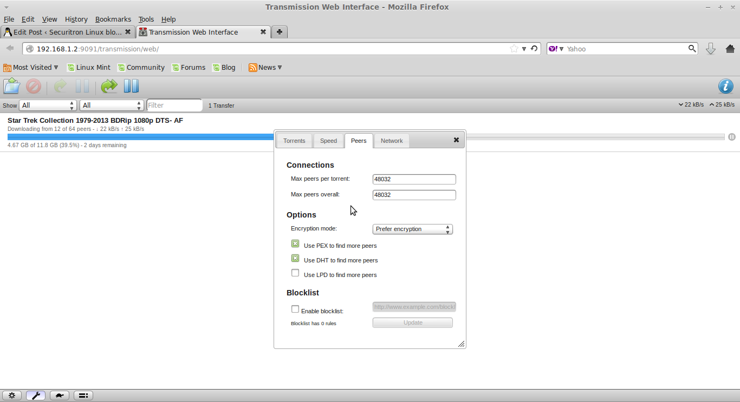Open the first Show state filter dropdown
Screen dimensions: 740x402
[x=48, y=106]
